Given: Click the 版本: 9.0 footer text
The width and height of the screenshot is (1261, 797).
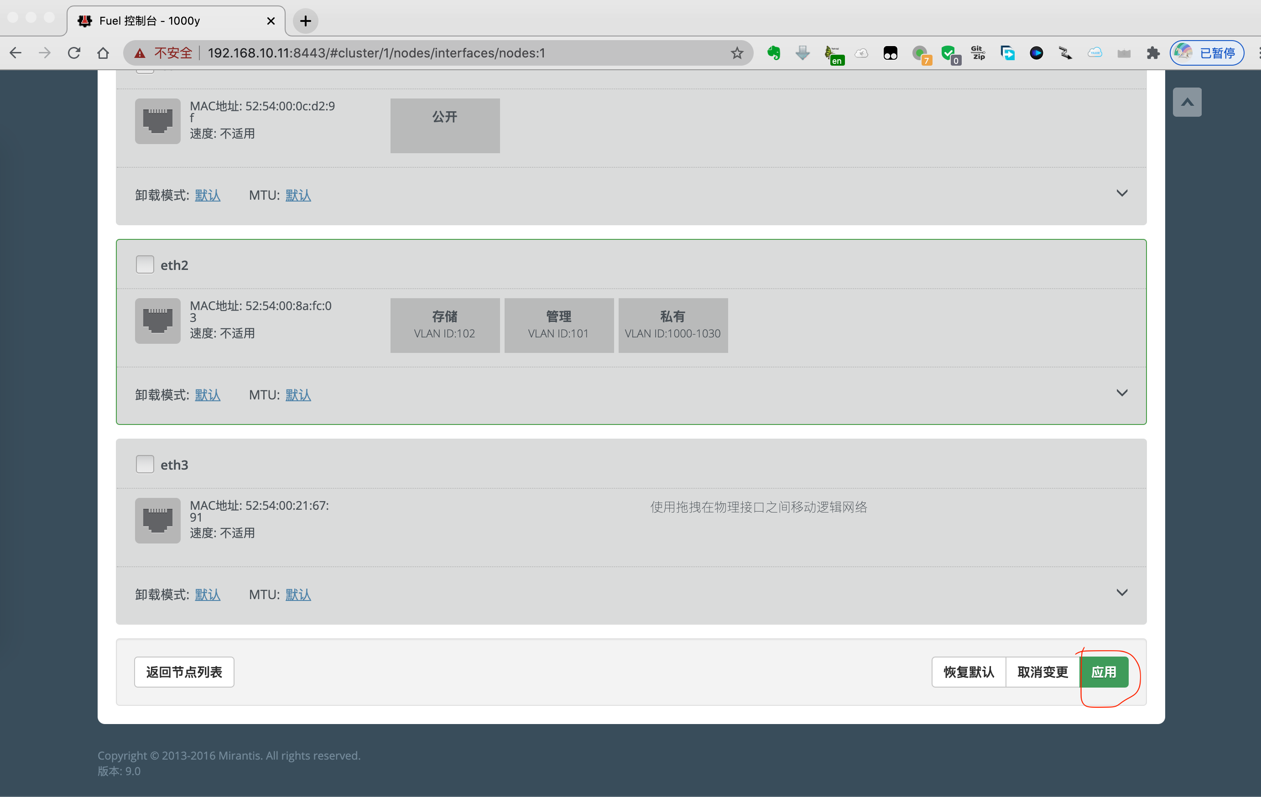Looking at the screenshot, I should pyautogui.click(x=119, y=771).
